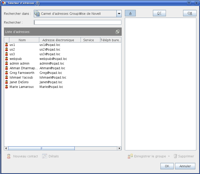The image size is (200, 174).
Task: Click the user icon beside webpub
Action: coord(7,59)
